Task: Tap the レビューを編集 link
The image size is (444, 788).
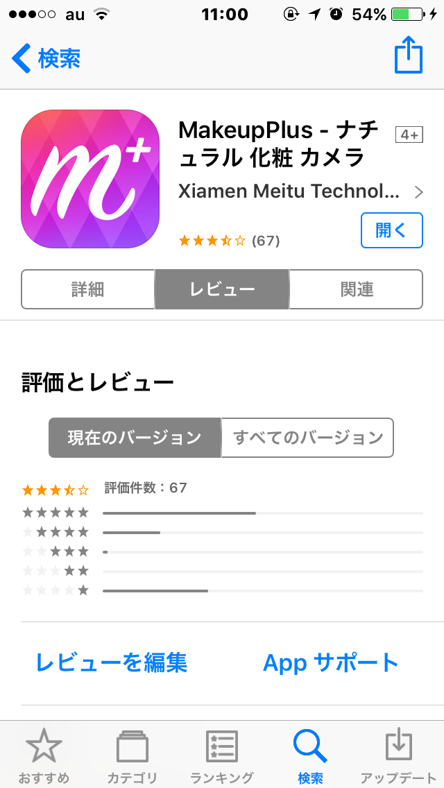Action: 112,662
